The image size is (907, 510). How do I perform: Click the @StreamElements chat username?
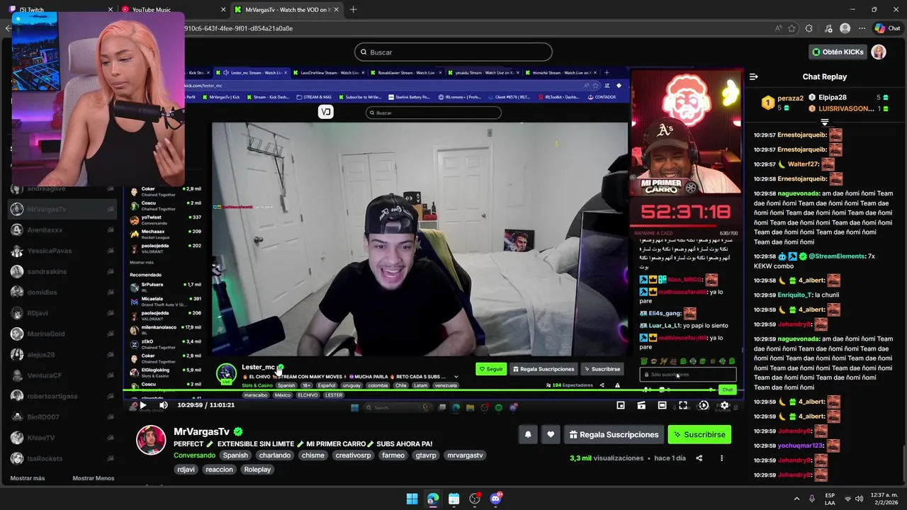click(836, 256)
